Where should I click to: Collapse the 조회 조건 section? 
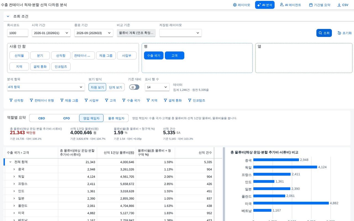pyautogui.click(x=8, y=16)
